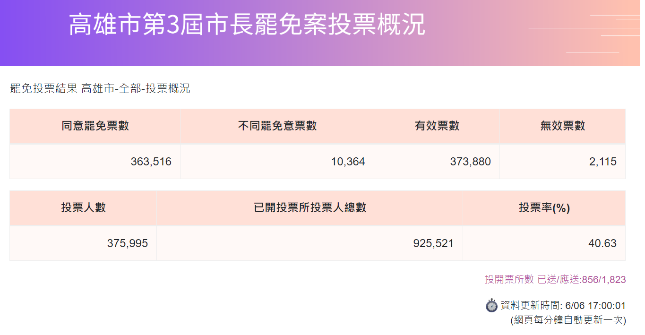Image resolution: width=645 pixels, height=335 pixels.
Task: Click the 有效票數 column header
Action: pos(437,126)
